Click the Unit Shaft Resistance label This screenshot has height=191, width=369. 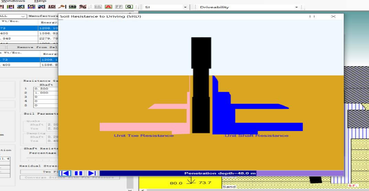pyautogui.click(x=256, y=136)
